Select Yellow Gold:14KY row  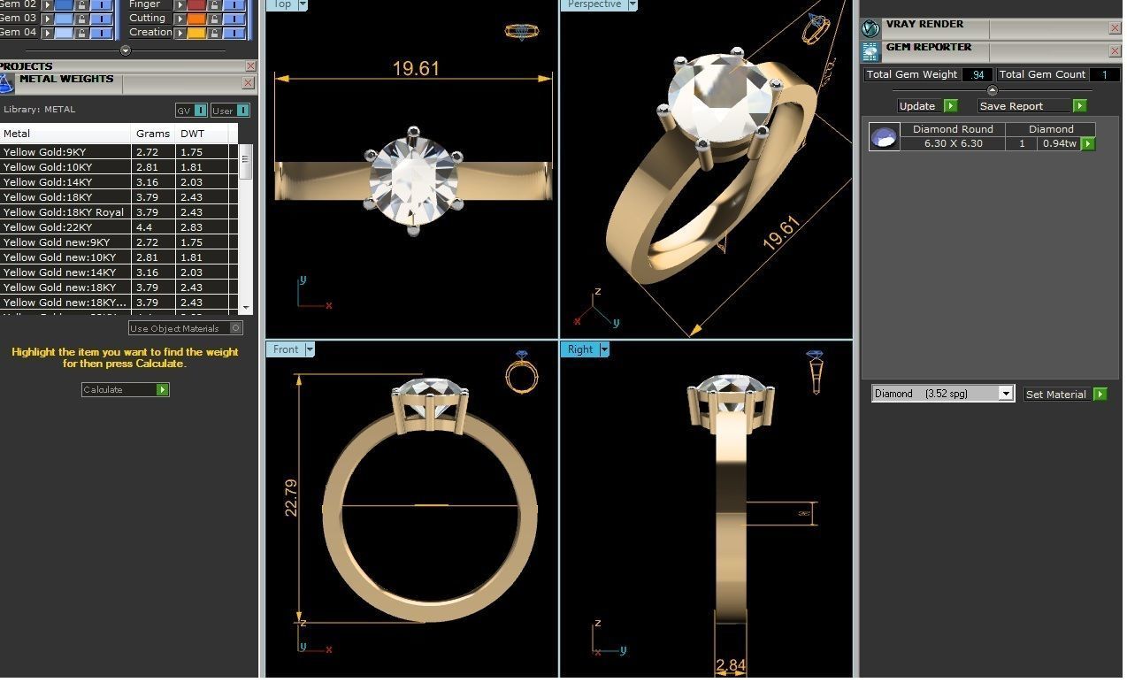[119, 182]
